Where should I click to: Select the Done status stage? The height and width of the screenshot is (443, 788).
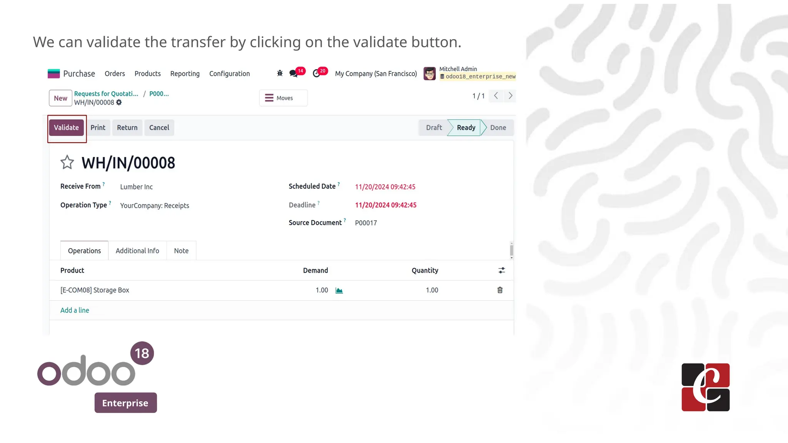498,128
